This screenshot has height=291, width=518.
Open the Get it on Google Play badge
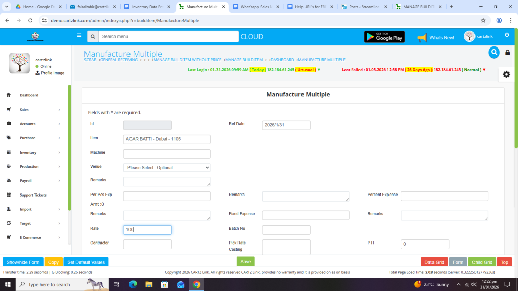pos(384,37)
